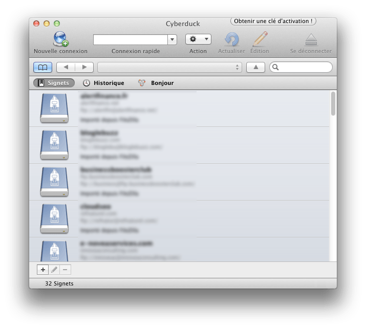Click the Nouvelle connexion label
Image resolution: width=366 pixels, height=329 pixels.
pyautogui.click(x=61, y=51)
